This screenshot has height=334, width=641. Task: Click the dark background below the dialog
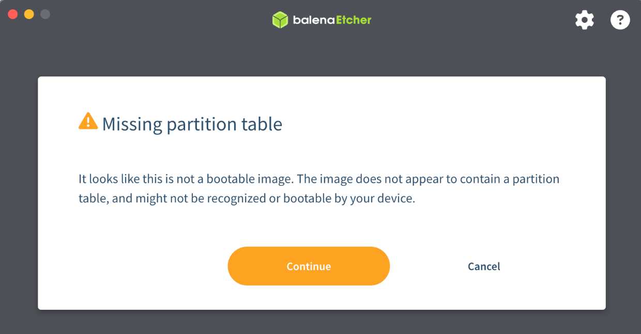click(320, 323)
